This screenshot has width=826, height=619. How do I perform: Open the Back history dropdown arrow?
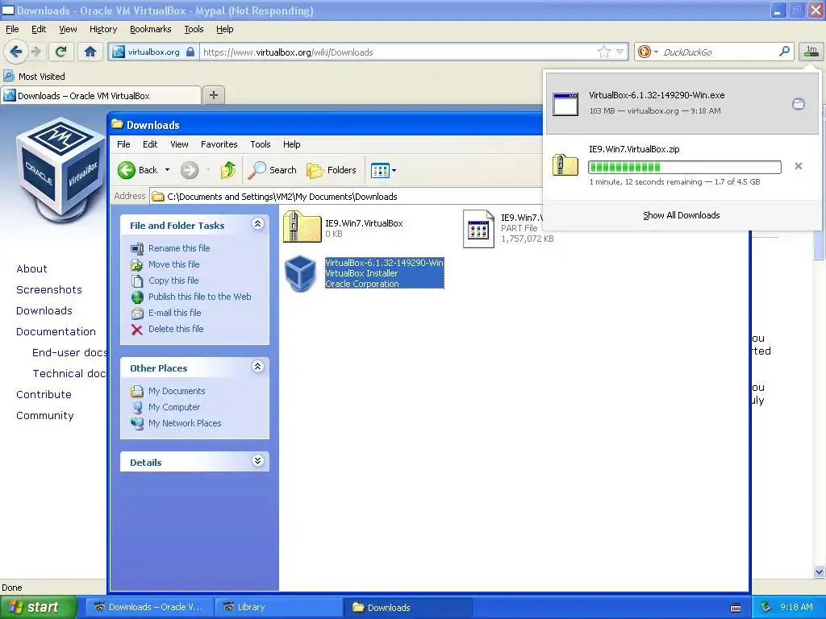167,170
